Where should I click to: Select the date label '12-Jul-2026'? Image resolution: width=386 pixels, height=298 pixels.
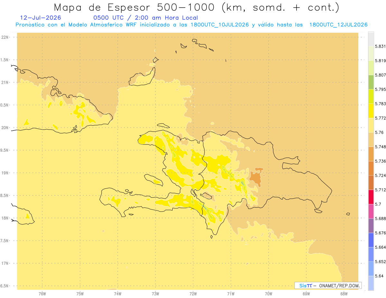41,18
